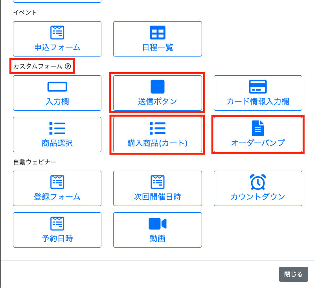Click the credit card icon for カード情報入力欄

pyautogui.click(x=258, y=87)
